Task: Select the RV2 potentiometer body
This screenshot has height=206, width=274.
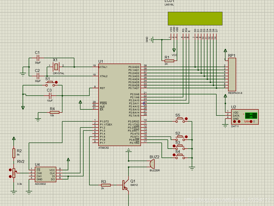Action: [14, 173]
